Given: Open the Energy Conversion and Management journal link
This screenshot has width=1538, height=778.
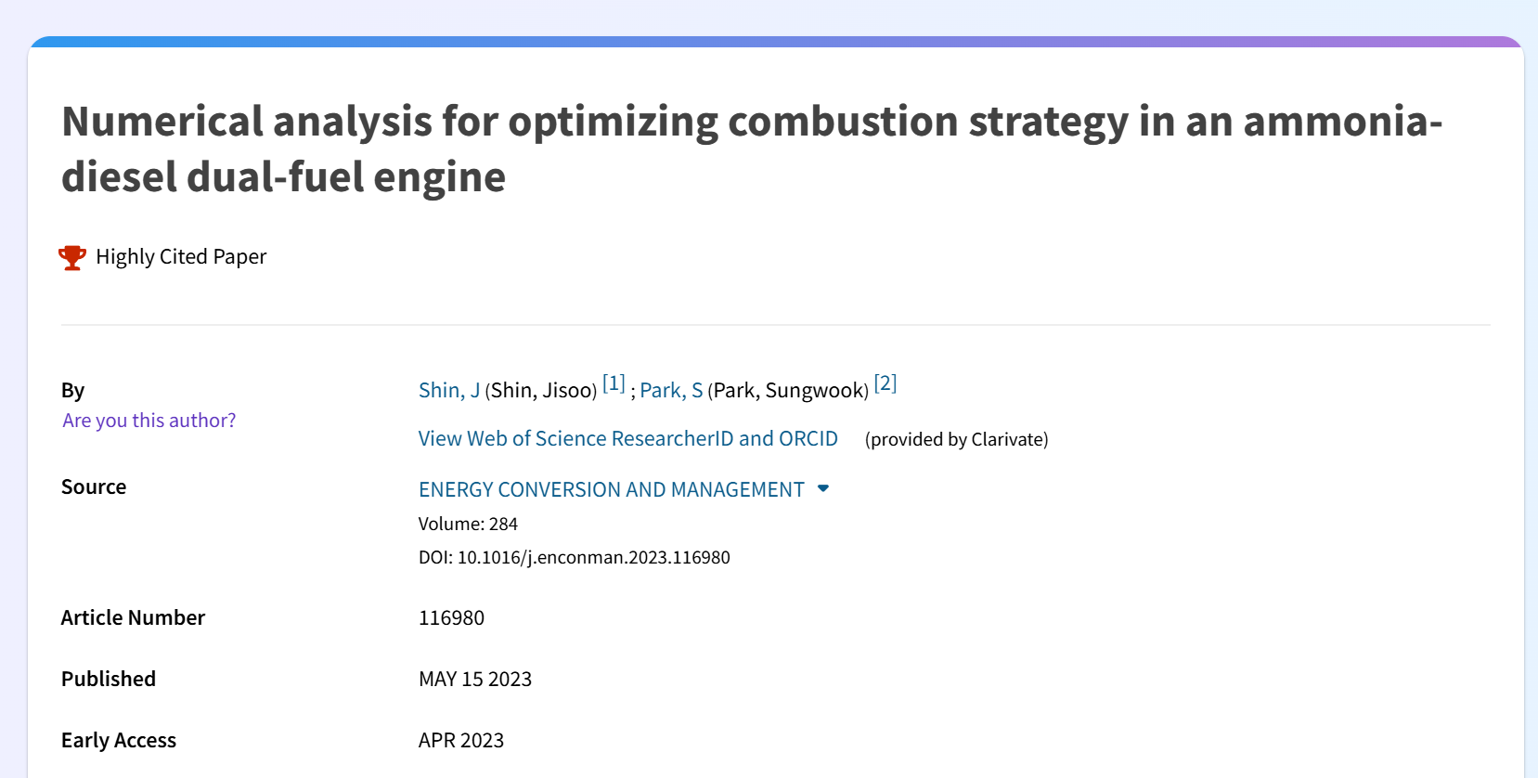Looking at the screenshot, I should point(612,489).
